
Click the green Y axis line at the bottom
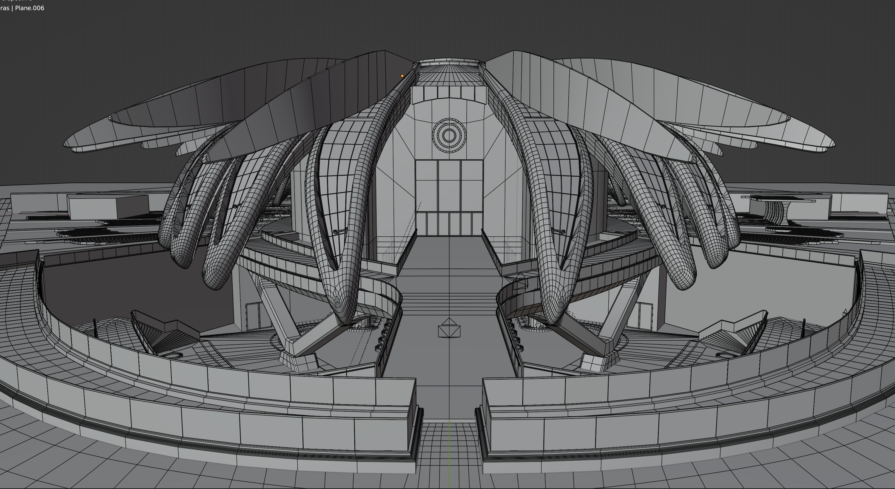click(x=449, y=452)
